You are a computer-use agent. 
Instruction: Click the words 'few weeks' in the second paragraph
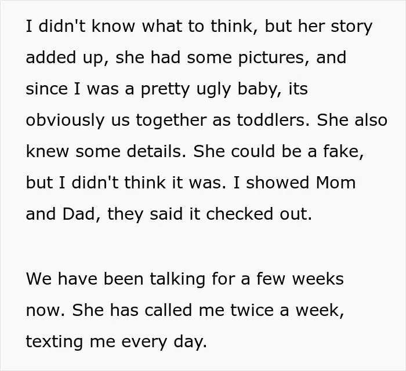tap(300, 279)
